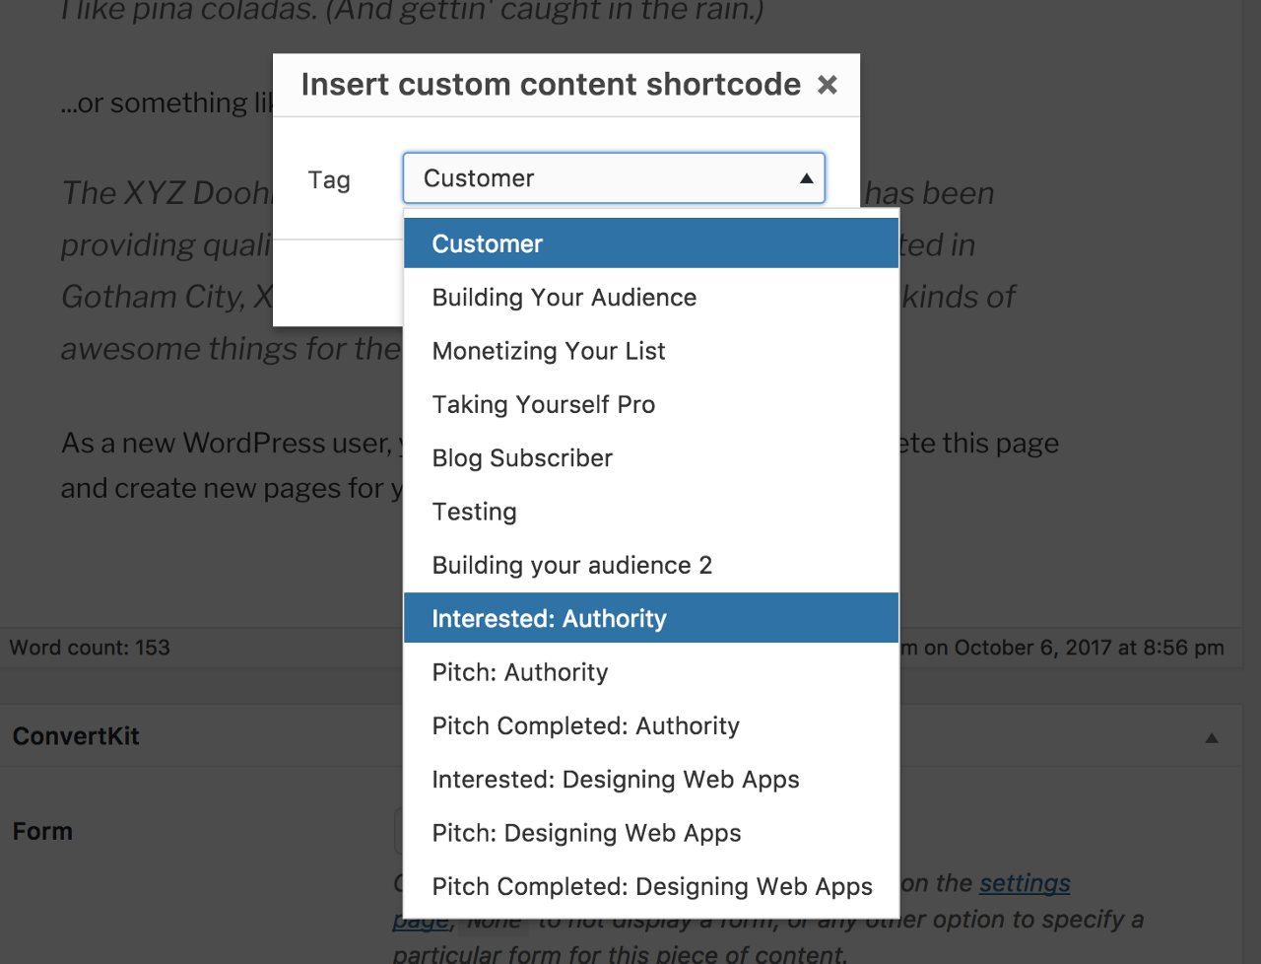Select Pitch Completed: Authority option
This screenshot has height=964, width=1261.
coord(651,725)
